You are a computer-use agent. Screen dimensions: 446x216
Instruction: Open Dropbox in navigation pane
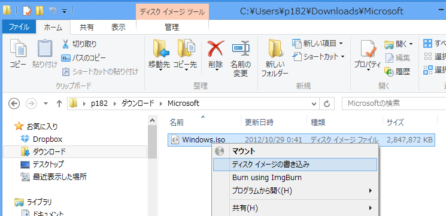pos(41,139)
